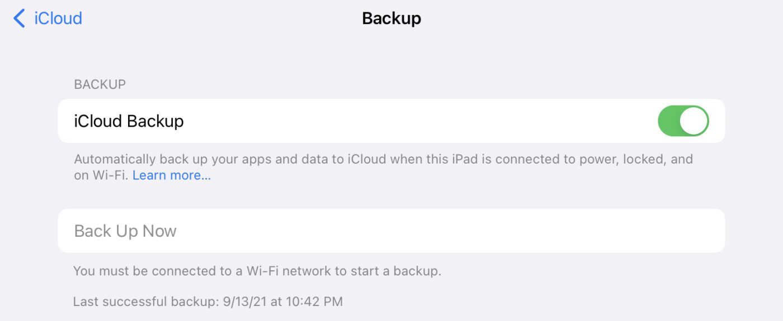
Task: Tap the word "Now" in Back Up Now
Action: pyautogui.click(x=159, y=231)
